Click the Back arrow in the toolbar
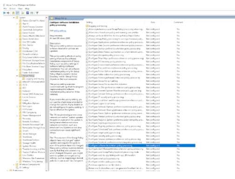This screenshot has width=235, height=179. click(x=5, y=13)
